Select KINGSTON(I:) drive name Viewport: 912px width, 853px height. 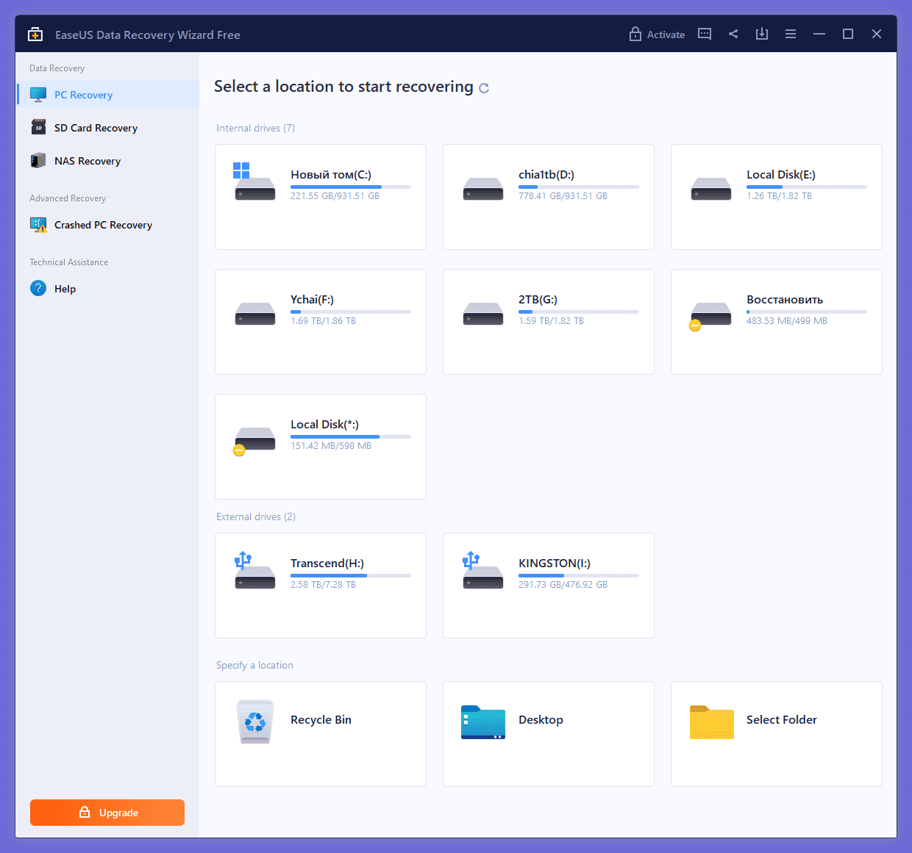[555, 564]
